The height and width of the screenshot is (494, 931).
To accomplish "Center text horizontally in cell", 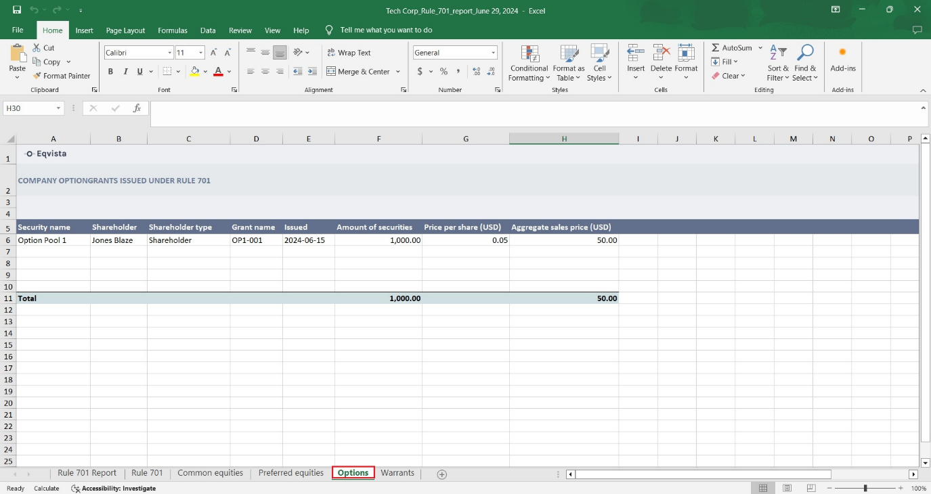I will point(265,71).
